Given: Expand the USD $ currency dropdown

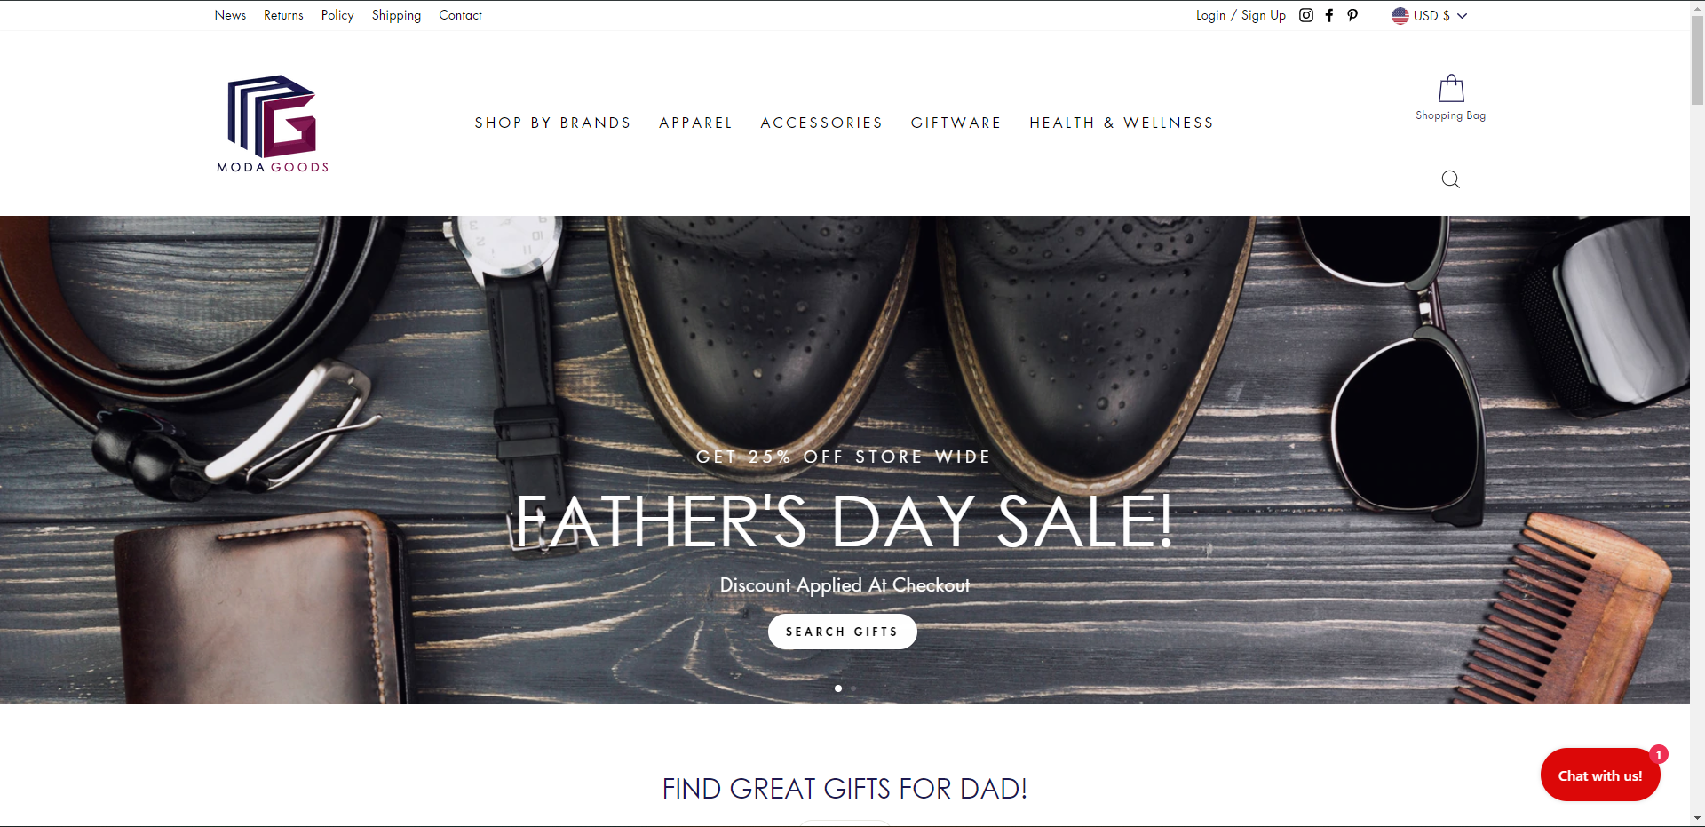Looking at the screenshot, I should [x=1430, y=15].
